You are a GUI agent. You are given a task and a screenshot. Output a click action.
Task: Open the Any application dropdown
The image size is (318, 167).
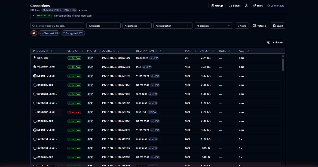(173, 26)
